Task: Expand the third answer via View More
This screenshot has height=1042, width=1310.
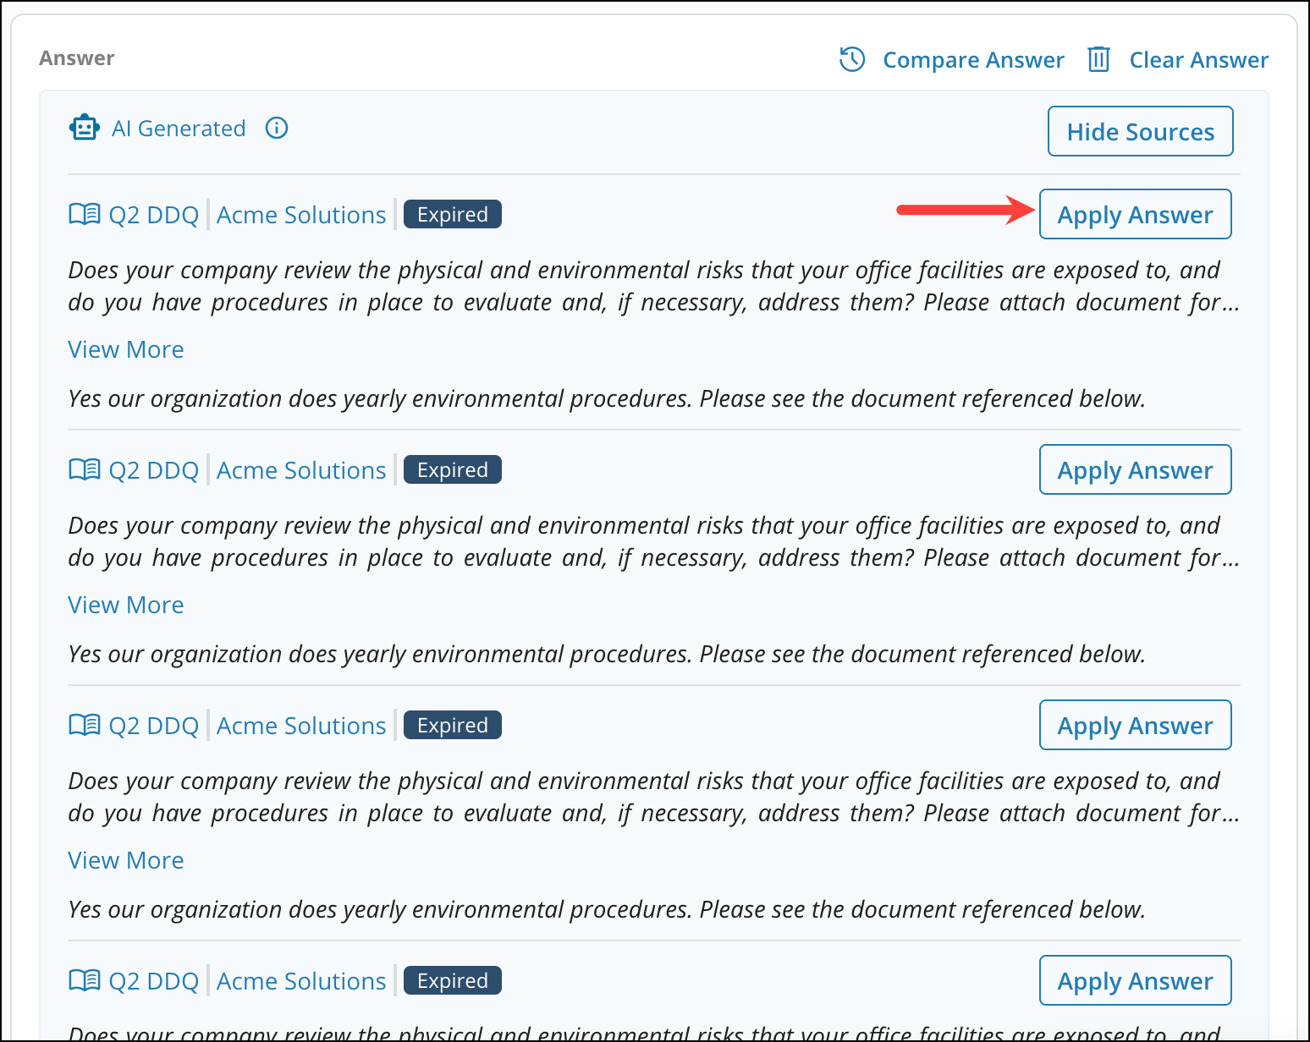Action: 125,859
